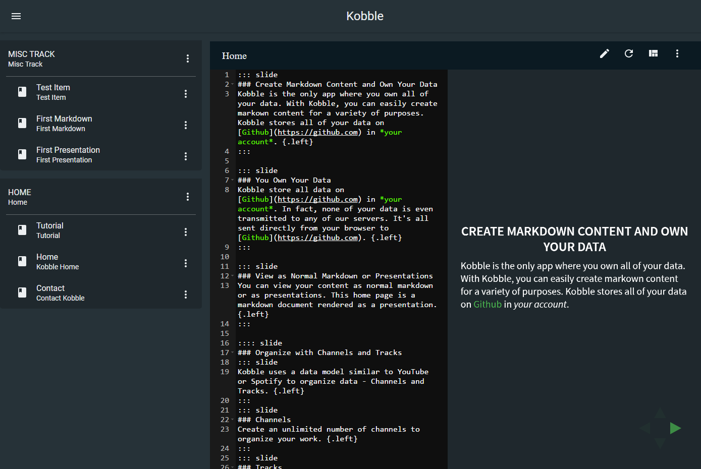The image size is (701, 469).
Task: Open options menu for Tutorial
Action: [x=186, y=232]
